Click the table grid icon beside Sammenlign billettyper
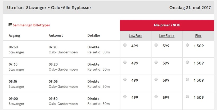217x110 pixels. coord(10,25)
